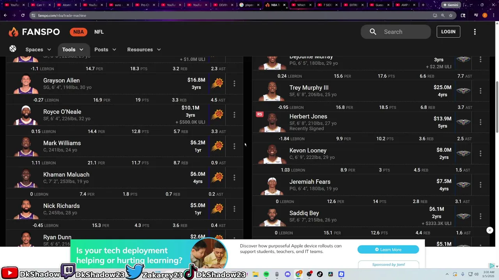The image size is (499, 280).
Task: Open options menu for Mark Williams
Action: tap(234, 146)
